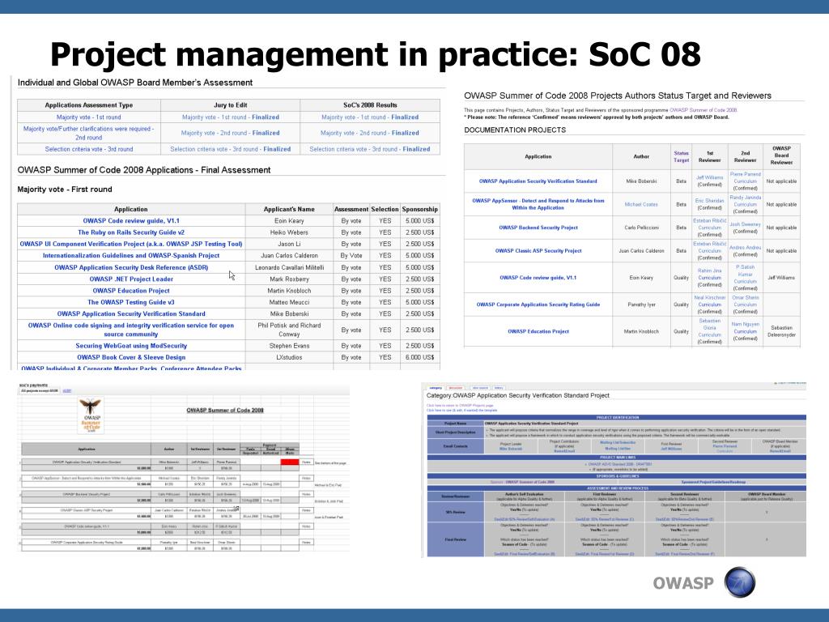Screen dimensions: 829x622
Task: Open SoC's 2008 Results 1st round Finalized link
Action: point(370,117)
